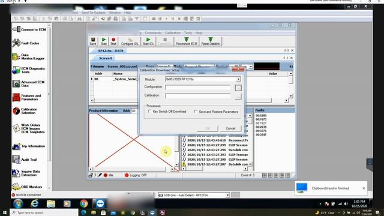This screenshot has width=384, height=216.
Task: Enable Key Switch Off Download checkbox
Action: [x=149, y=112]
